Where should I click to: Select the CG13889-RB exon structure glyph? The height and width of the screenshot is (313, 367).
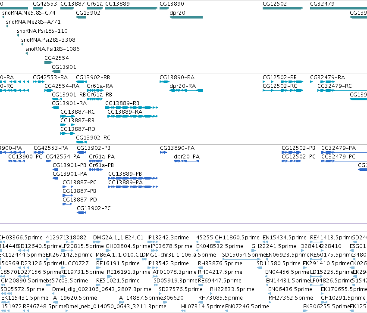pyautogui.click(x=132, y=108)
